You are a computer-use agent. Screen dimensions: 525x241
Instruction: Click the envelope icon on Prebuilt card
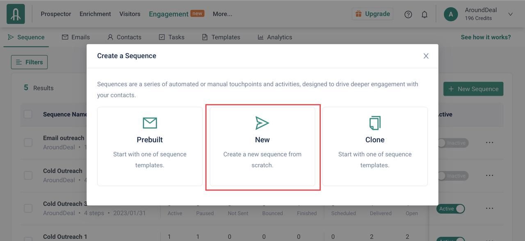[x=150, y=123]
